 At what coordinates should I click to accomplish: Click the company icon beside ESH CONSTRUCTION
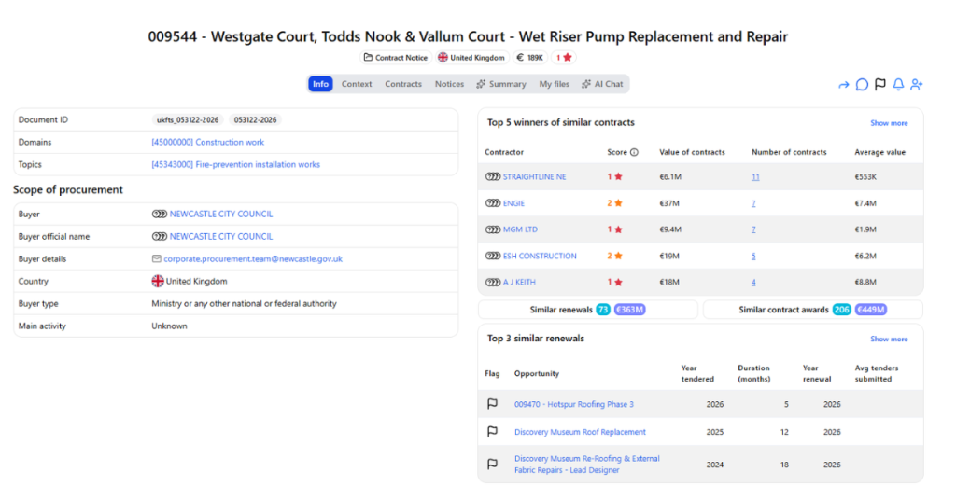tap(493, 256)
